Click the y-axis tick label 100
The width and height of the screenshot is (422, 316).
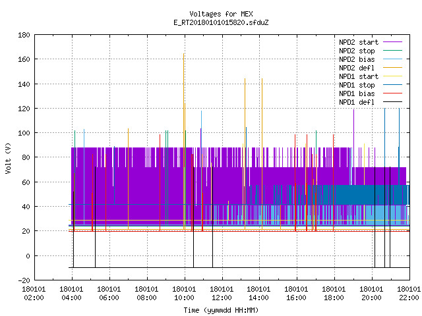tap(24, 133)
